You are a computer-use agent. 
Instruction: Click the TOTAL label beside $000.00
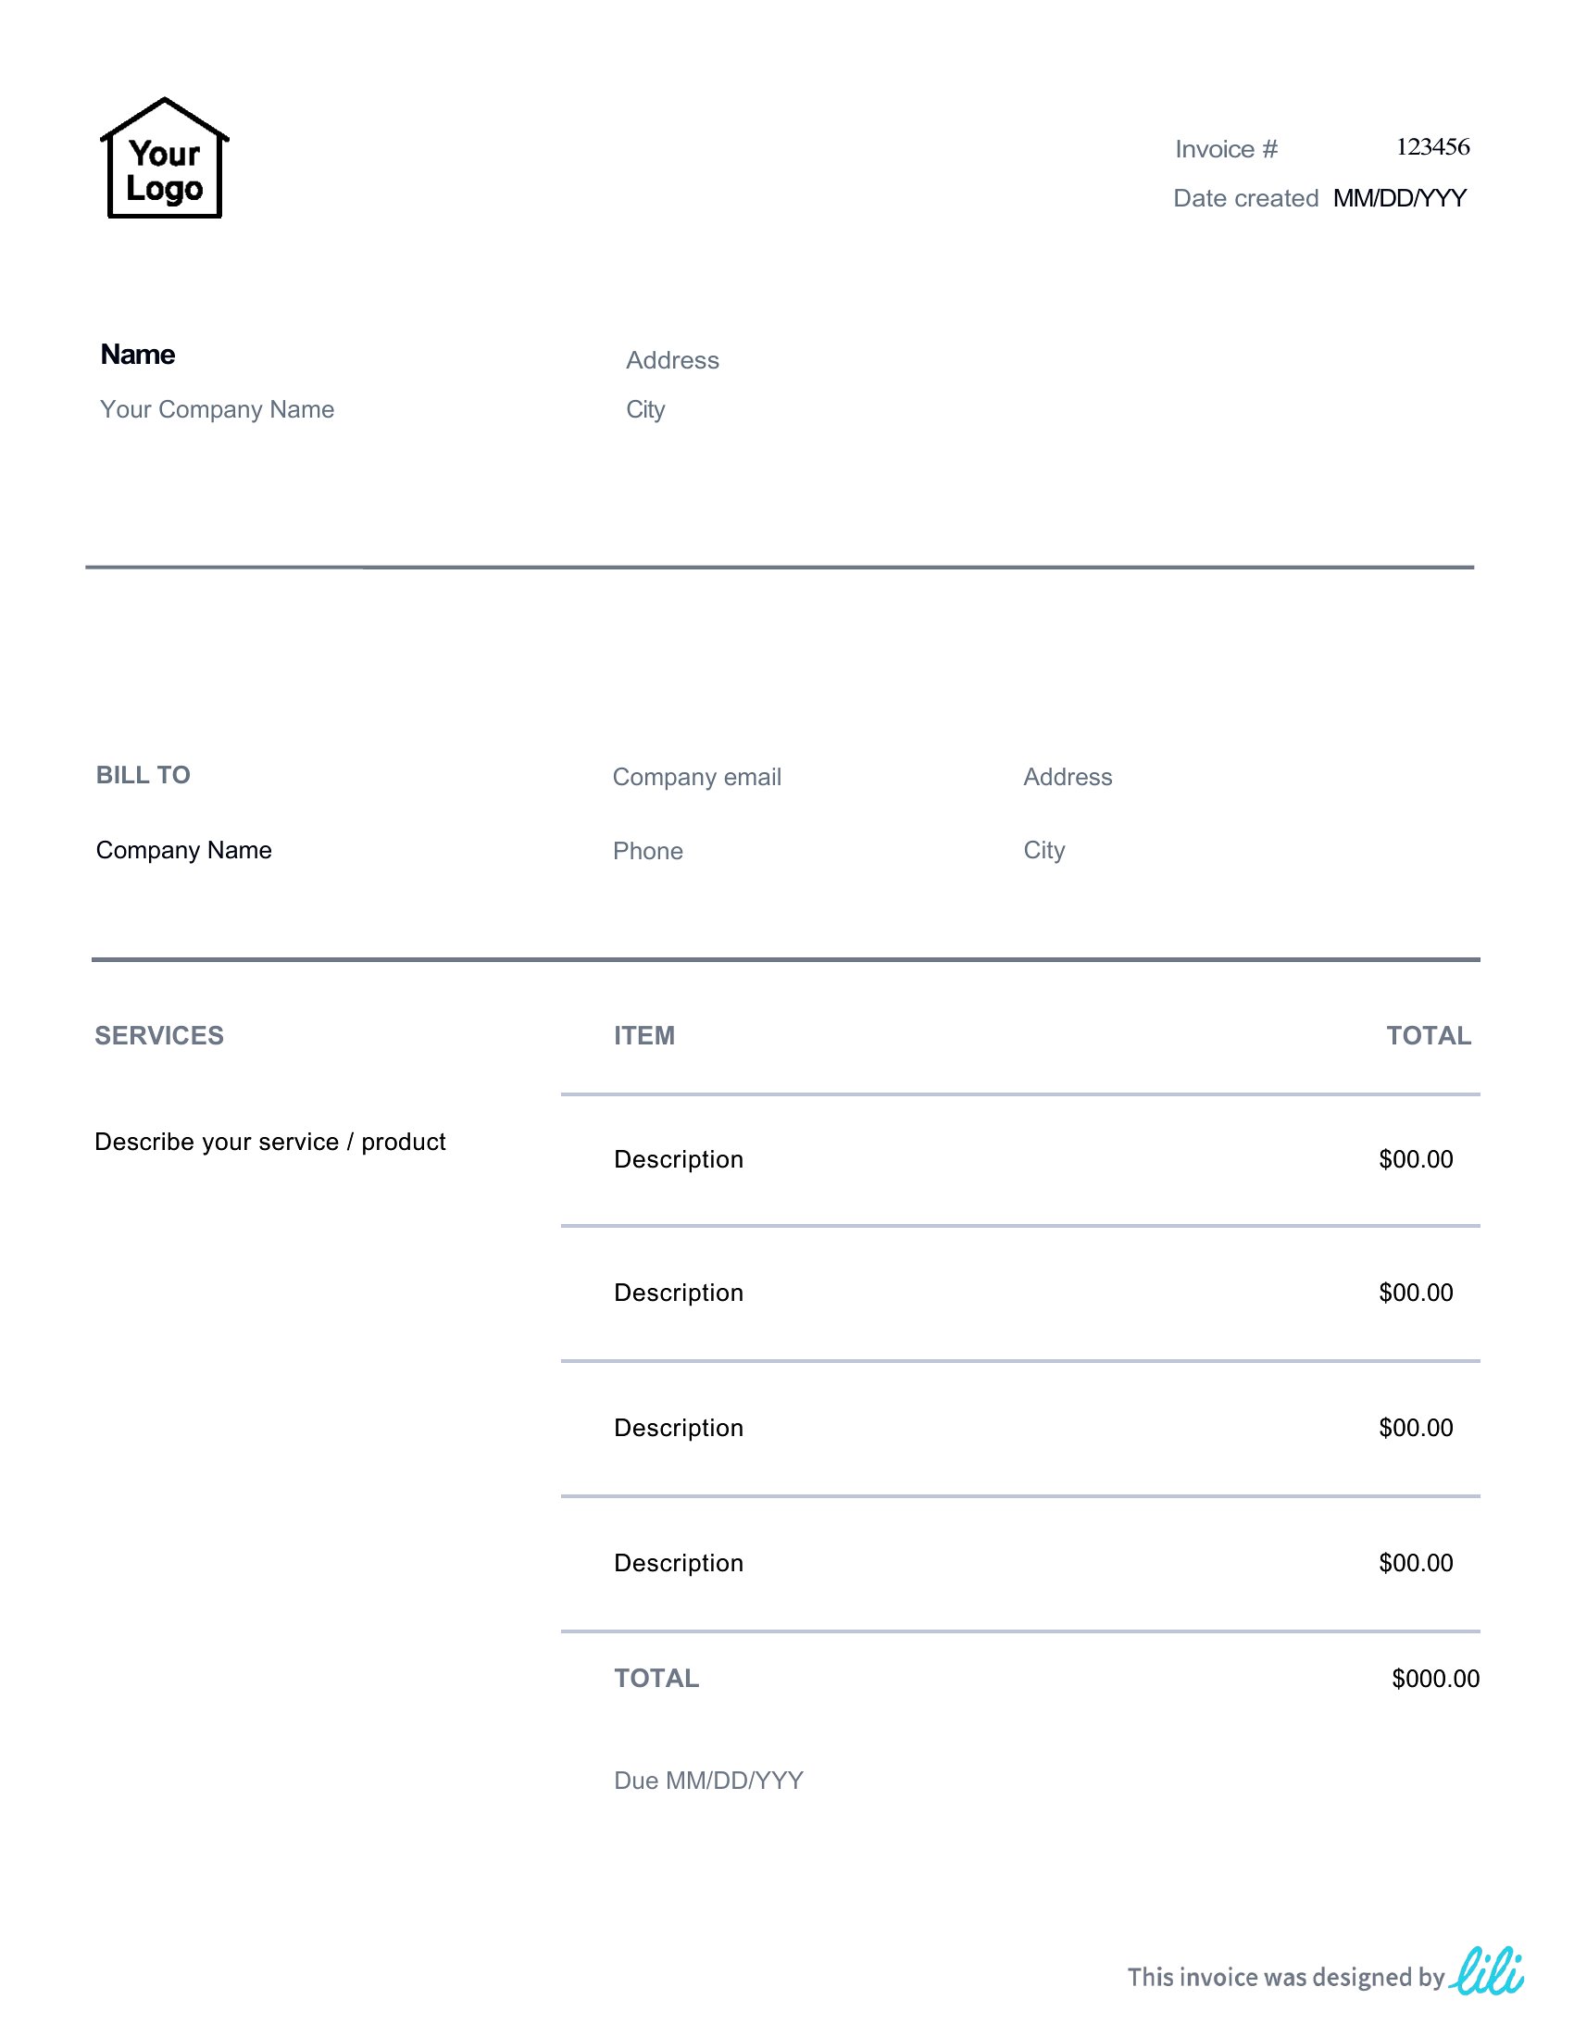656,1678
